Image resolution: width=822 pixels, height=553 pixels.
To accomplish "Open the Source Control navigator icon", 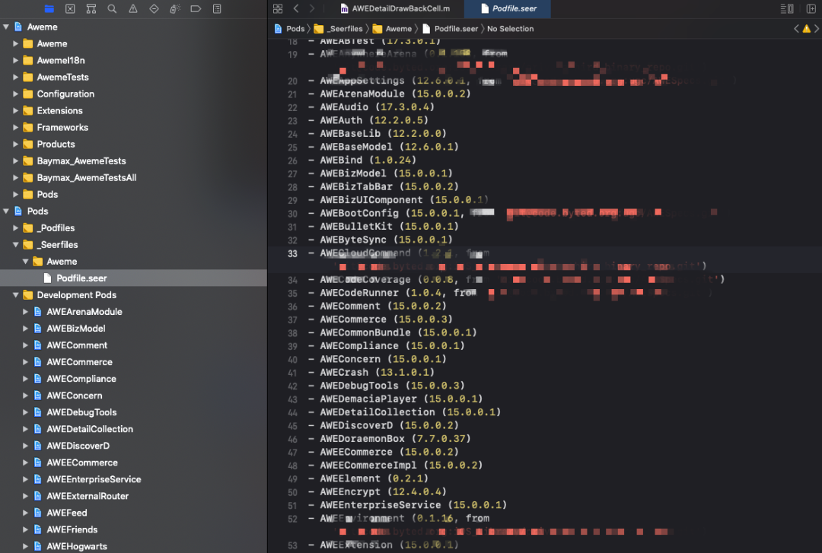I will [70, 8].
